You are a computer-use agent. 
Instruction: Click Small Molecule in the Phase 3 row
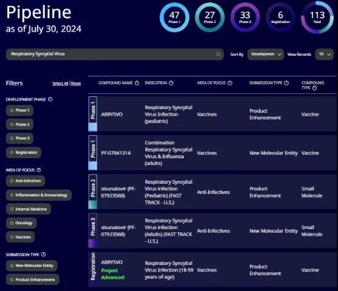pos(312,231)
